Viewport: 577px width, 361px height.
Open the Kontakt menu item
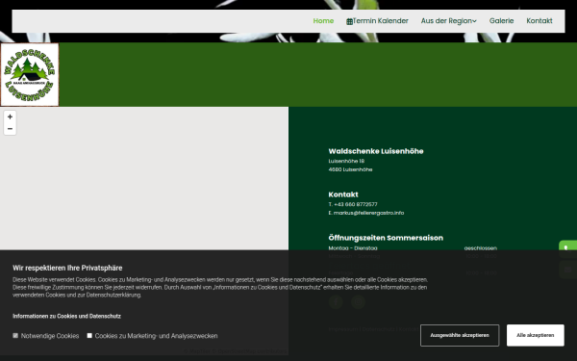point(539,21)
